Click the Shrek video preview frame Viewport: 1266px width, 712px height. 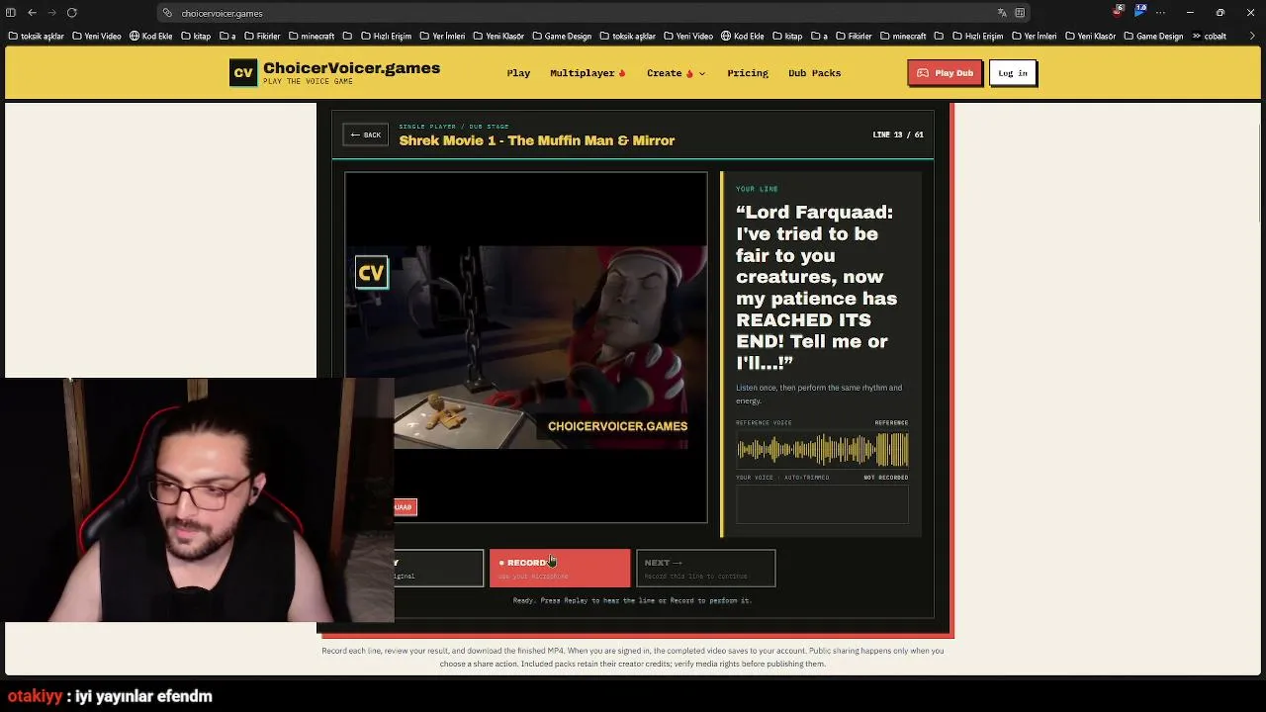click(x=526, y=347)
